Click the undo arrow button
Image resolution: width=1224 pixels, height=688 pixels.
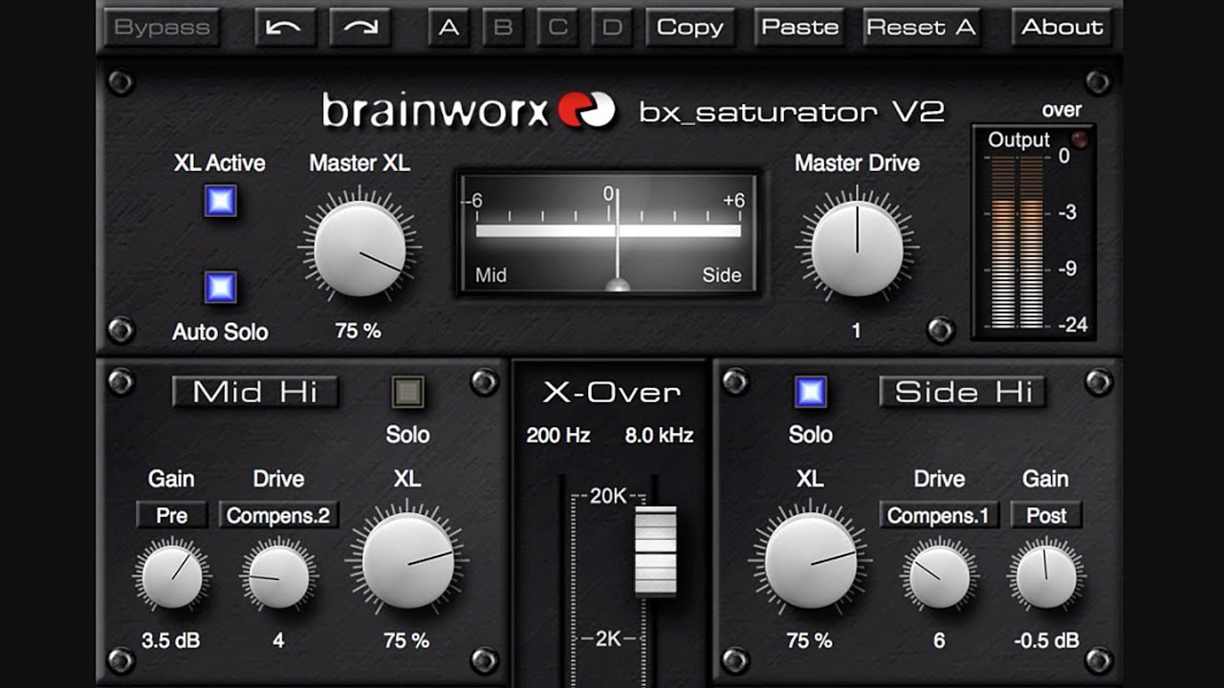coord(284,27)
